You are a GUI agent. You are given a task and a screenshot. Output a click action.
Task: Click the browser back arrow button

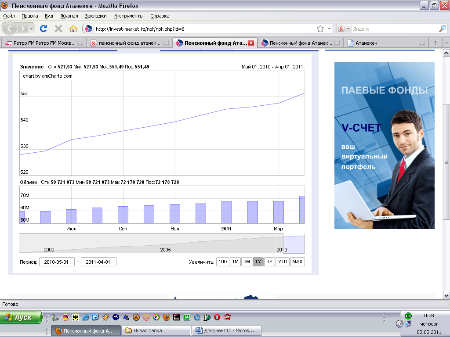point(11,29)
